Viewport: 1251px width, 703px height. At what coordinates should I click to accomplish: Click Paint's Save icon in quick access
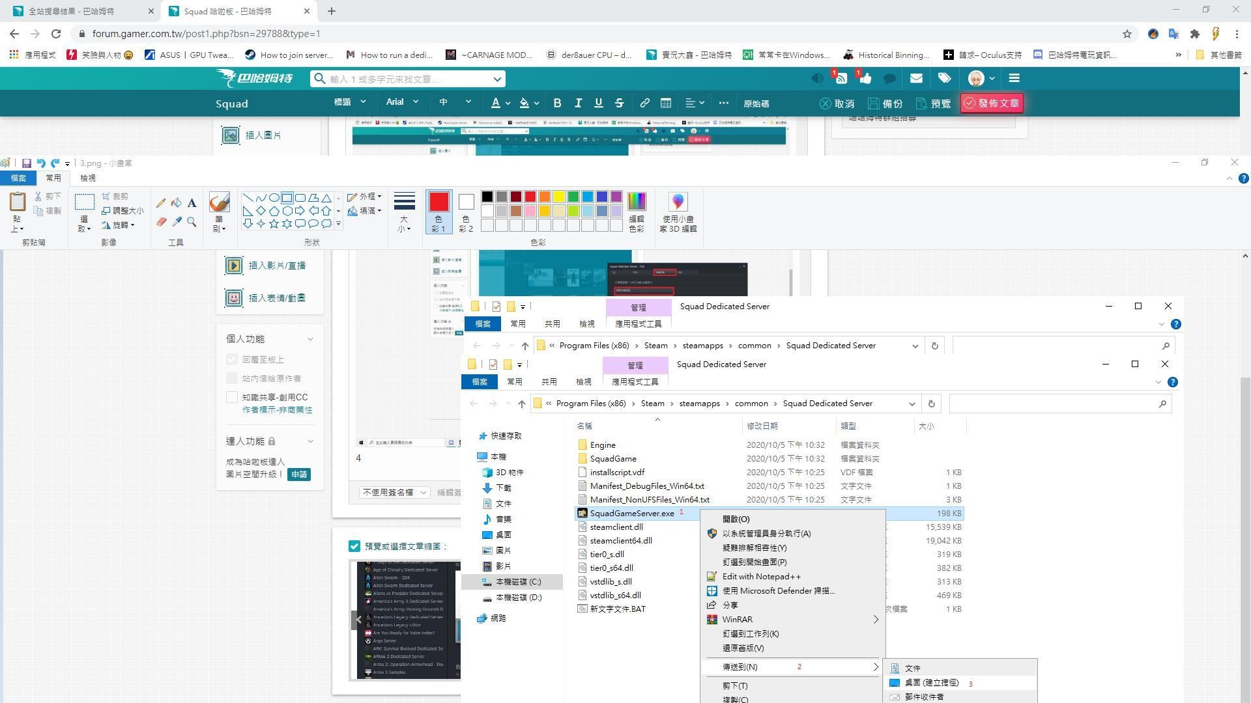[27, 163]
